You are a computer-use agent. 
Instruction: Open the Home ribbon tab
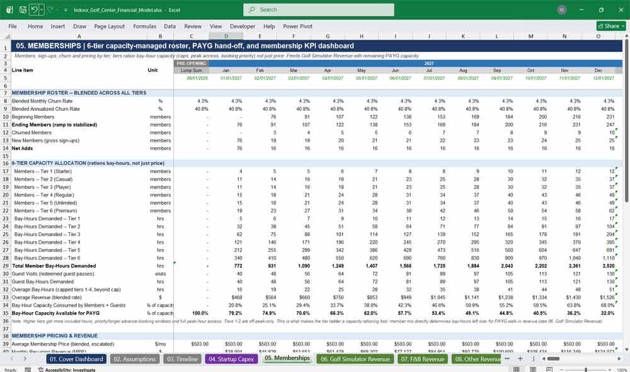35,26
